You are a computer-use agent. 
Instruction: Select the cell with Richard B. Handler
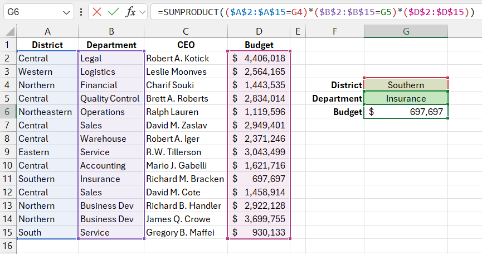[186, 205]
